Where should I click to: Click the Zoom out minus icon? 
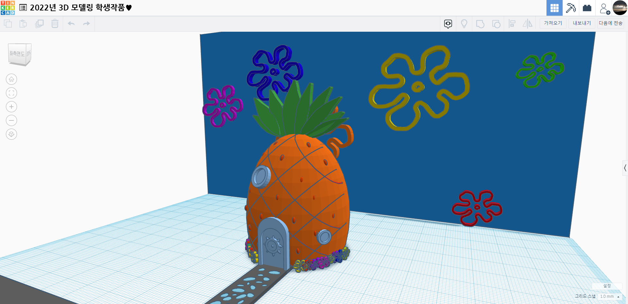(x=11, y=120)
